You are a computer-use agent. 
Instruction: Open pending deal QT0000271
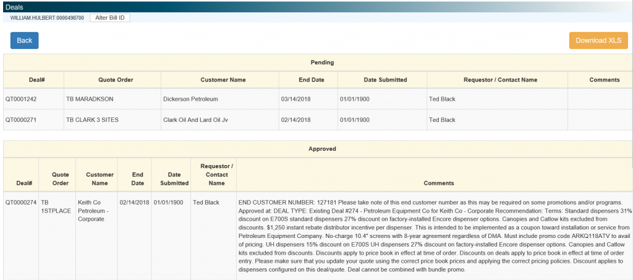point(21,120)
